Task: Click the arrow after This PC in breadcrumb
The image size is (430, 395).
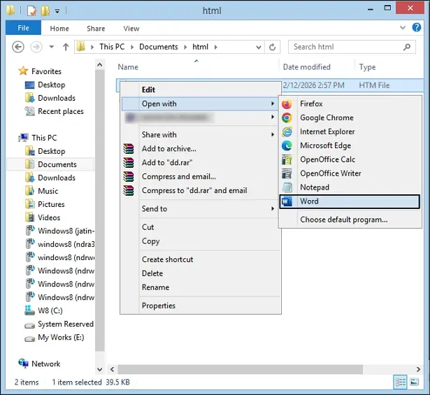Action: click(x=132, y=47)
